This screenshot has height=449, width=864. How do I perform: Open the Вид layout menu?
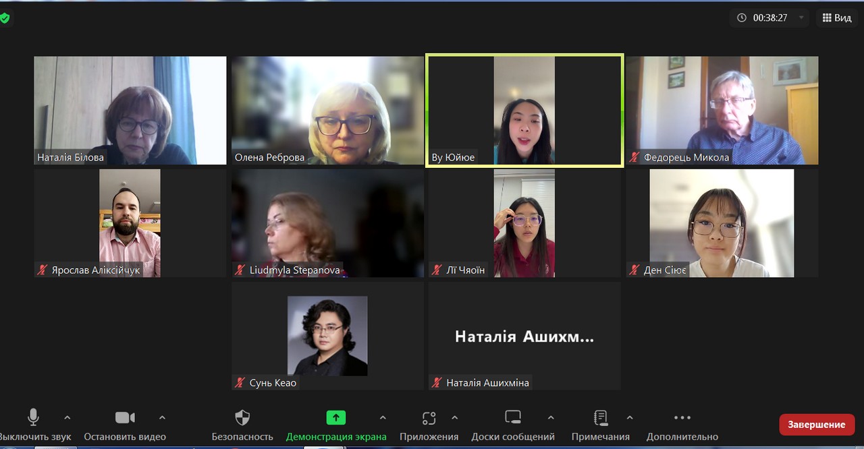[837, 18]
